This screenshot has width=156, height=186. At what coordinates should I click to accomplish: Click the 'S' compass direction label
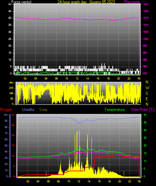click(x=147, y=94)
